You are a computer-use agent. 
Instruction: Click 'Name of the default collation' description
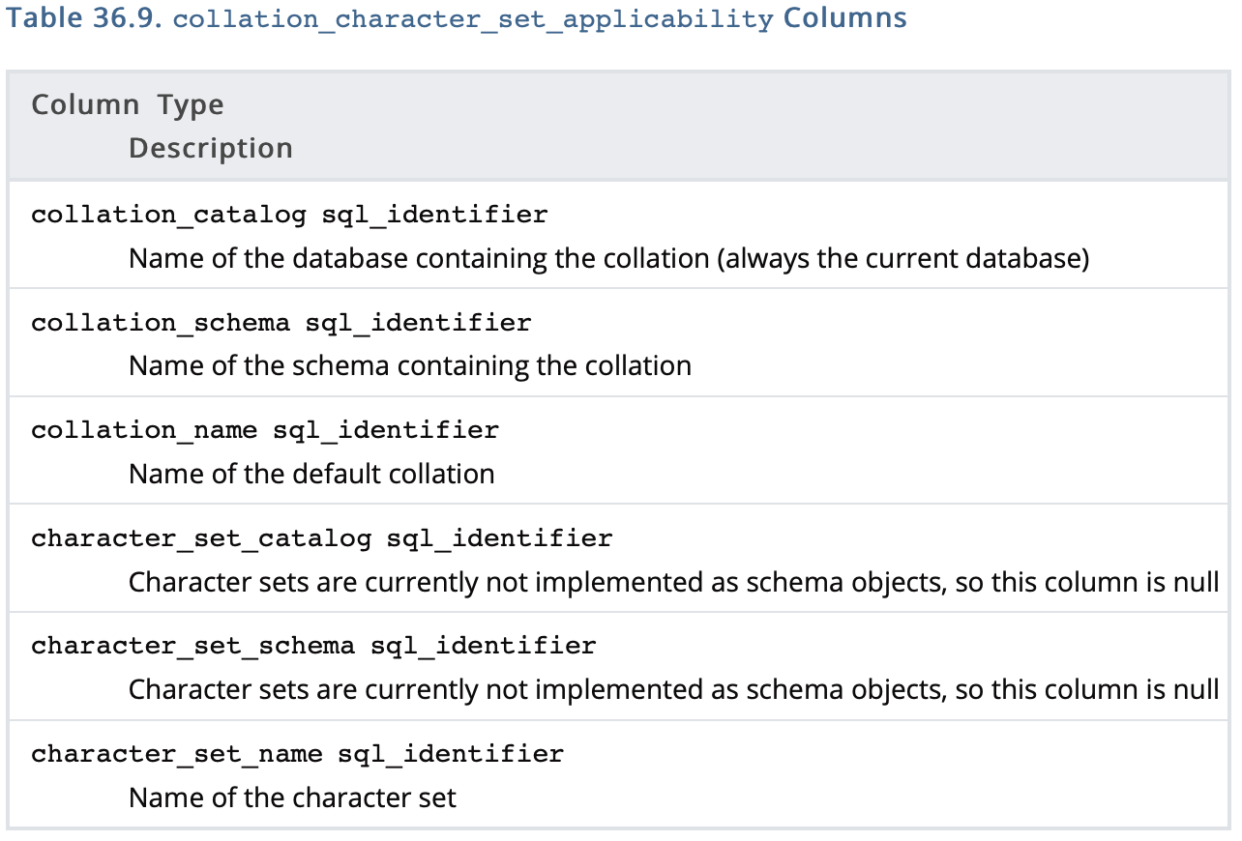click(310, 474)
